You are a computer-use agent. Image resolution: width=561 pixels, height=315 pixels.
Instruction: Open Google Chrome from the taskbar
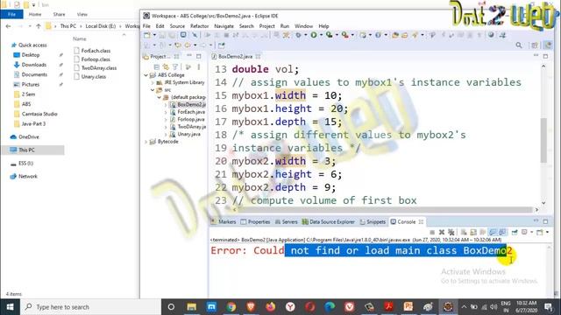(x=231, y=307)
